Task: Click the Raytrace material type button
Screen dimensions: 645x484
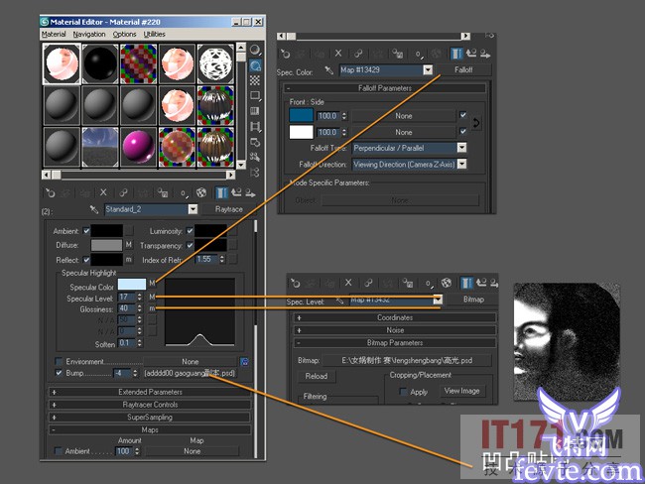Action: pos(227,210)
